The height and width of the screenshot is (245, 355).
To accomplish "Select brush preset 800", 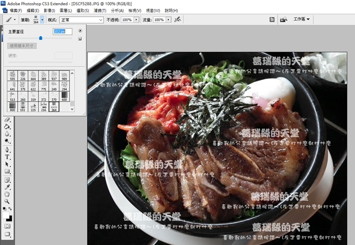I will 13,107.
